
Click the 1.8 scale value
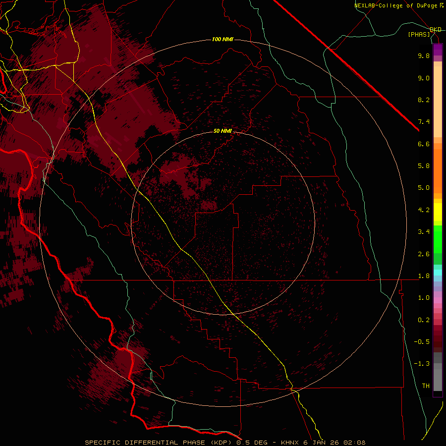pyautogui.click(x=424, y=276)
